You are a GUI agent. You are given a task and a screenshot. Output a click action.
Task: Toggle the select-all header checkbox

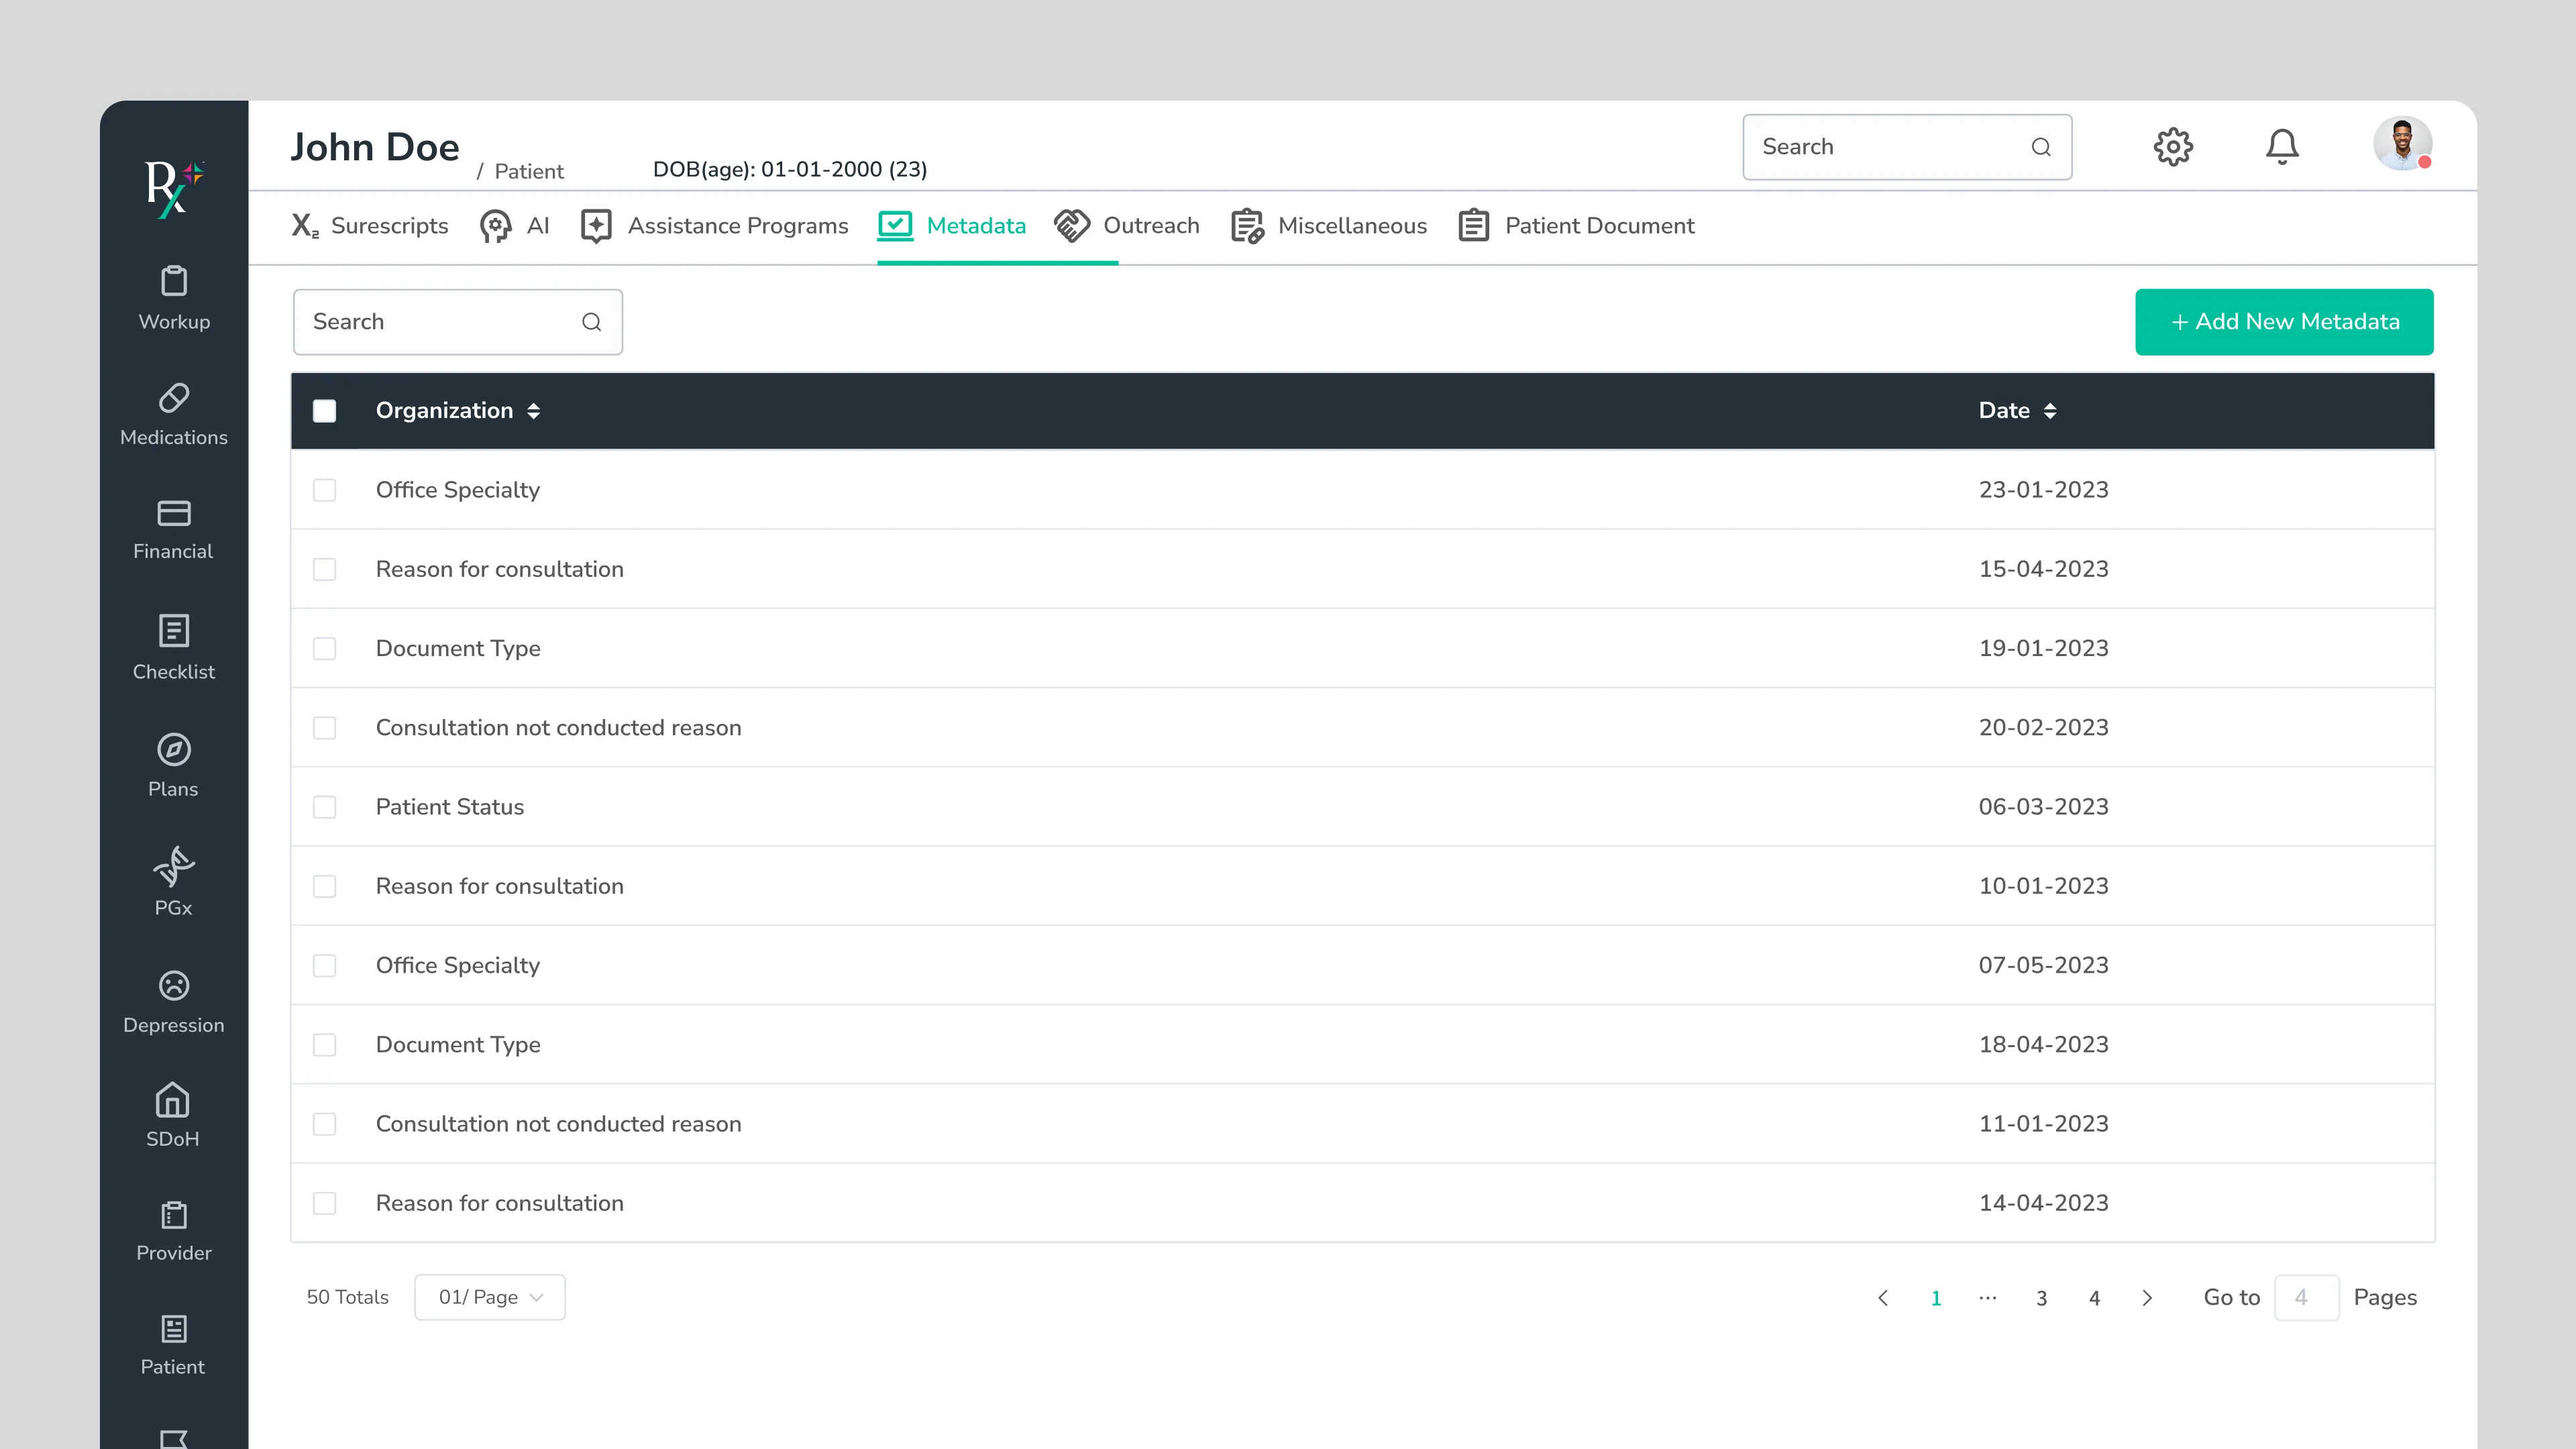click(324, 411)
